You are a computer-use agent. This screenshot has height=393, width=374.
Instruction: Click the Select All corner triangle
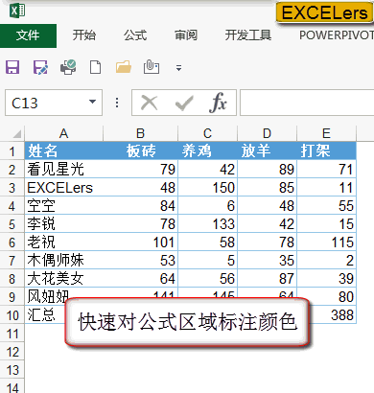(17, 133)
